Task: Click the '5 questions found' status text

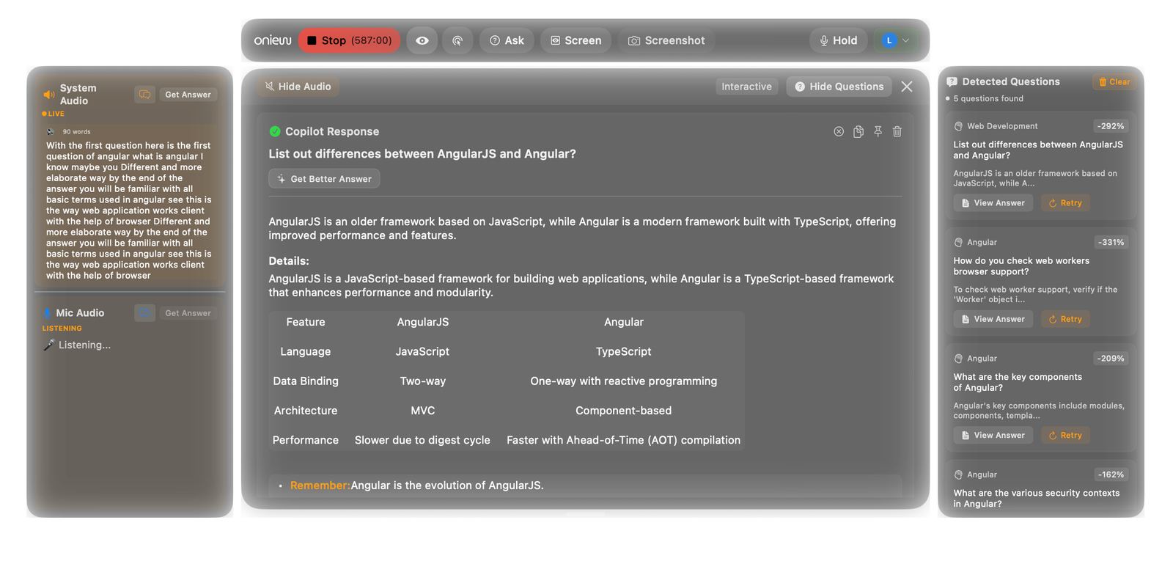Action: (x=988, y=98)
